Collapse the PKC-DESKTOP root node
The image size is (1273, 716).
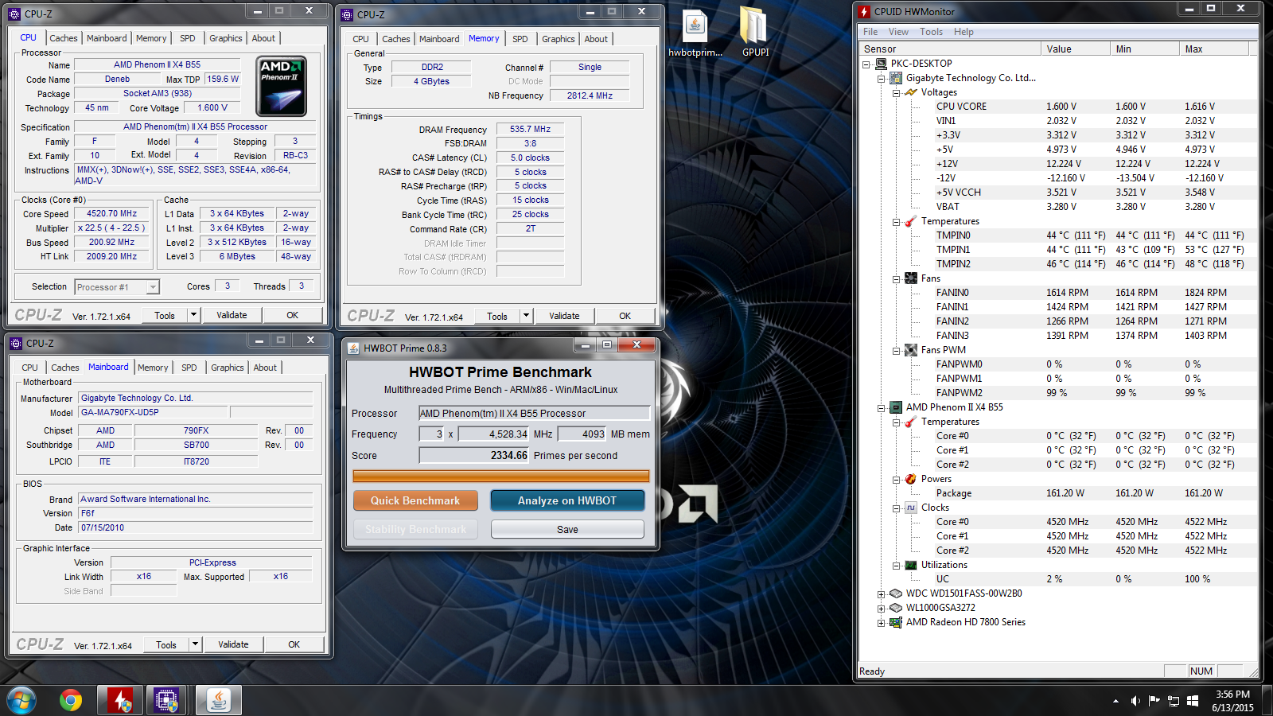(x=866, y=64)
